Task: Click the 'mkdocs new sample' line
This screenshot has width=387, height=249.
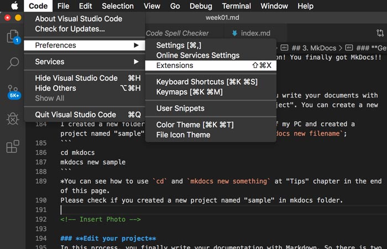Action: click(93, 162)
